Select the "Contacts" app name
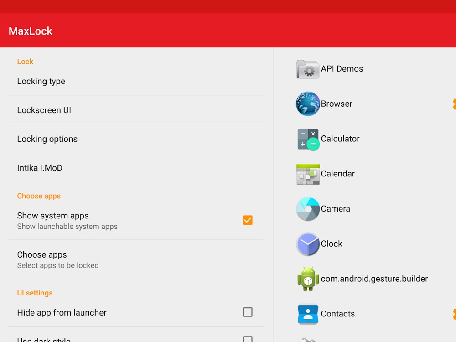Screen dimensions: 456x342 click(x=337, y=314)
